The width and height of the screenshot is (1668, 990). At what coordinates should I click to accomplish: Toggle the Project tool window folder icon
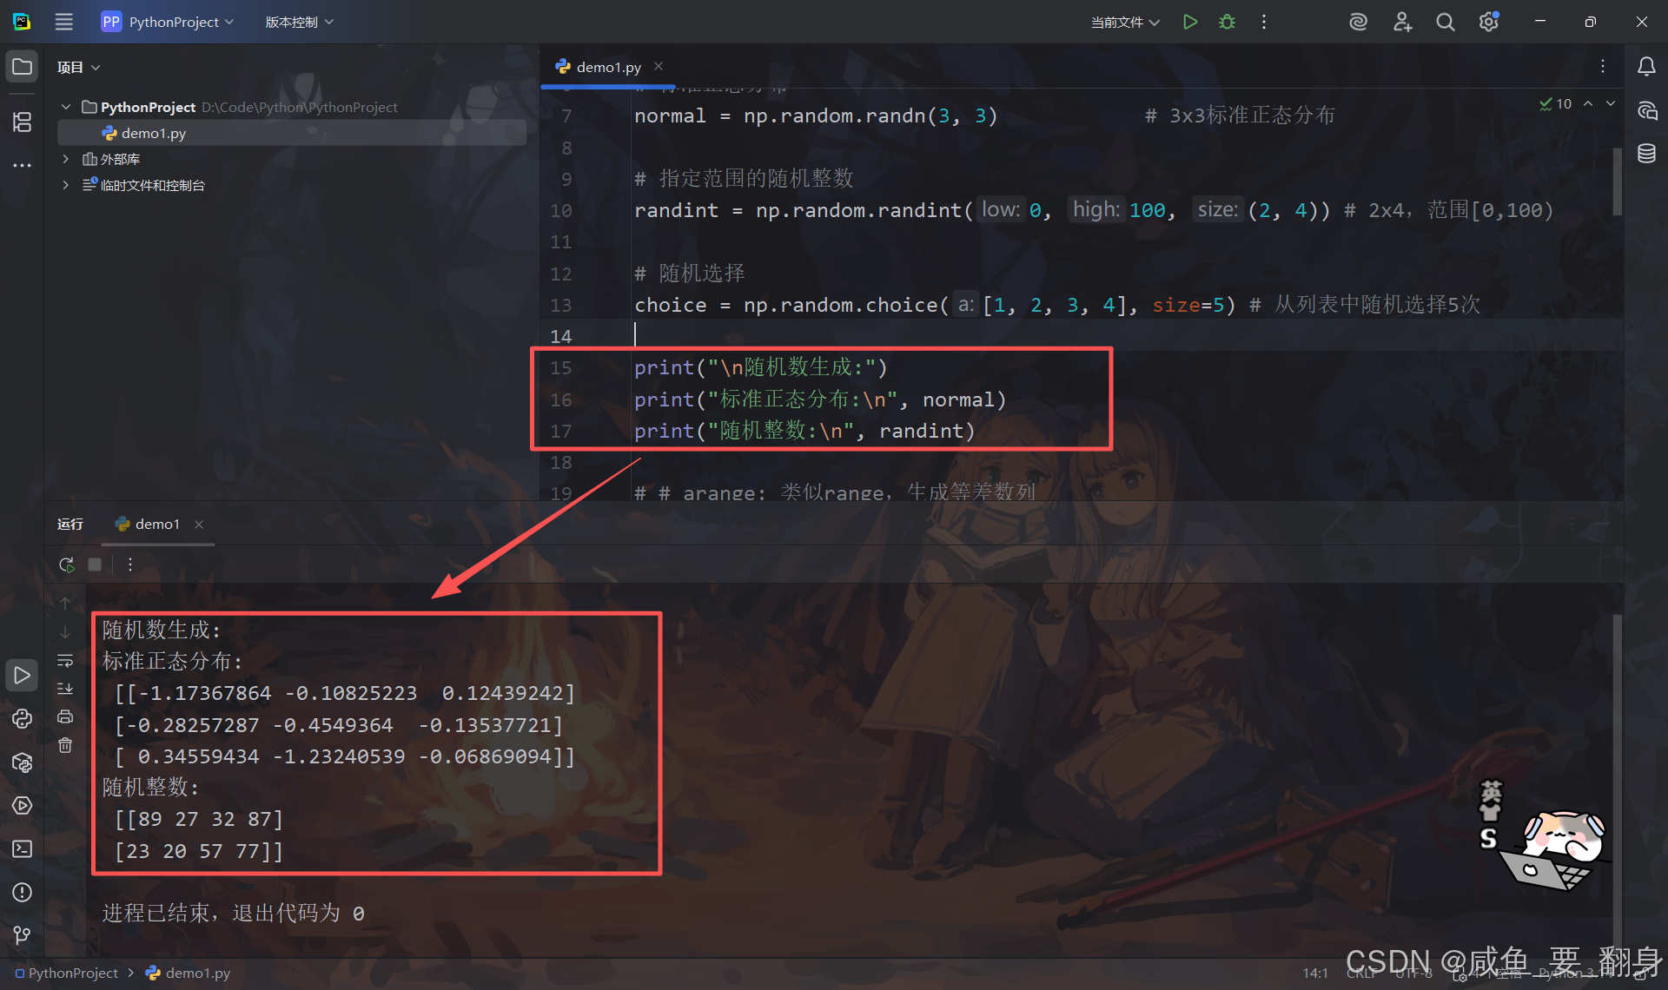23,67
